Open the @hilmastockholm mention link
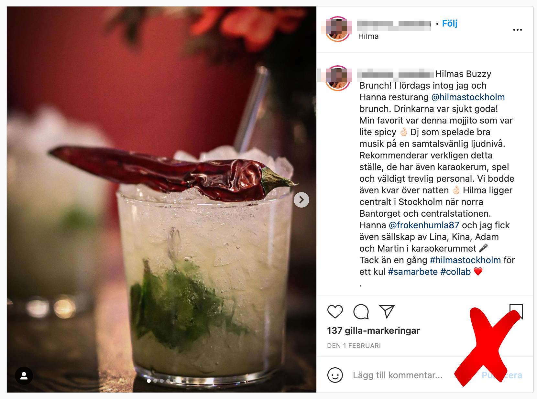This screenshot has height=399, width=537. click(x=468, y=97)
